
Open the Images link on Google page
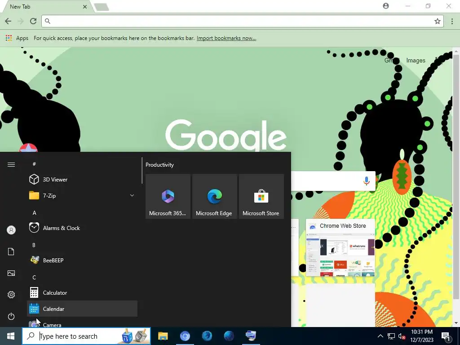tap(416, 61)
